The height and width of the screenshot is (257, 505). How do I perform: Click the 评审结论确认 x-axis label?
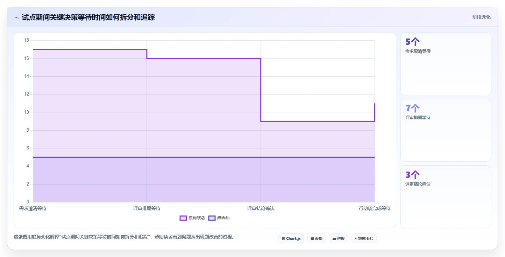pyautogui.click(x=261, y=209)
